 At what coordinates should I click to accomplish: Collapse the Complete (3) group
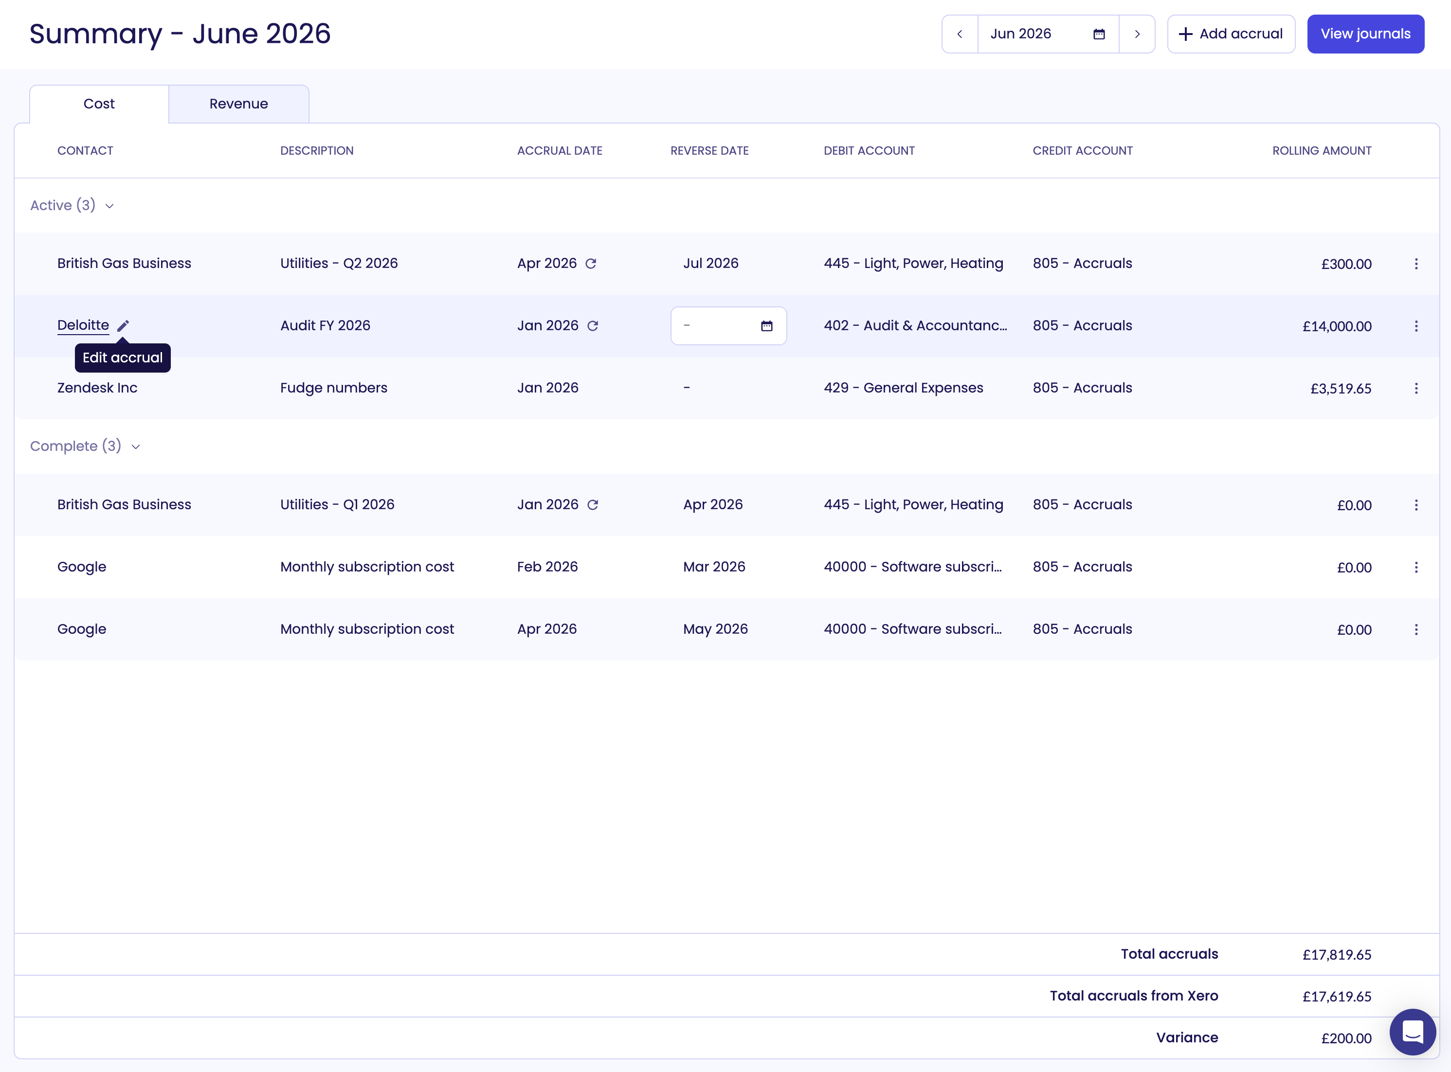[85, 446]
